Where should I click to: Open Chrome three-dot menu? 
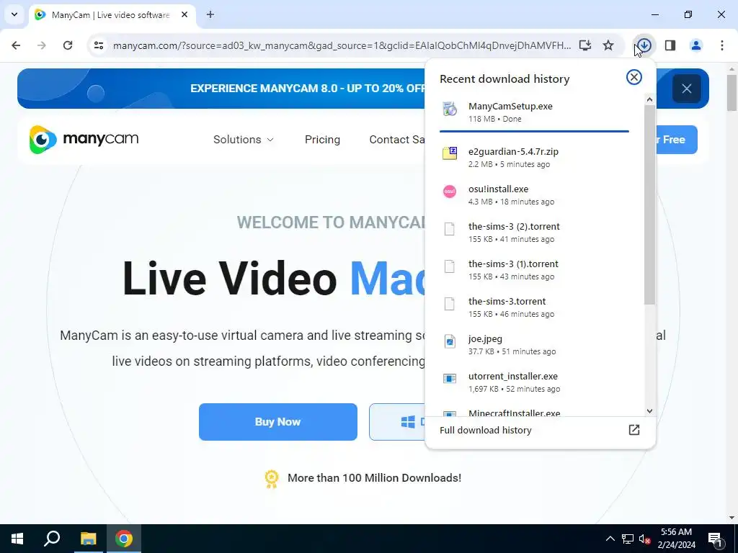coord(721,45)
